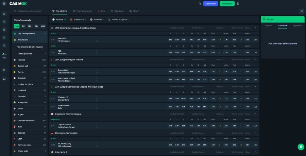This screenshot has height=156, width=306.
Task: Select the 6H time filter
Action: click(x=23, y=26)
